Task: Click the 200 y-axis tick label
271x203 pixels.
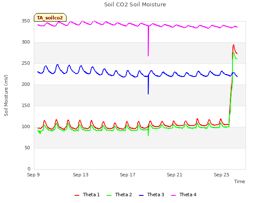Action: tap(26, 85)
